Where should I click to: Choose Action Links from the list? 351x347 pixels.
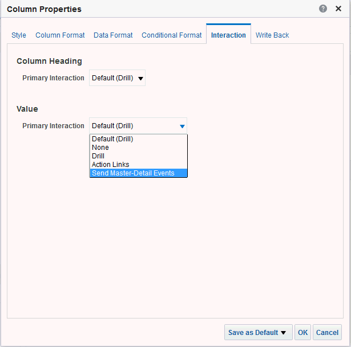111,165
